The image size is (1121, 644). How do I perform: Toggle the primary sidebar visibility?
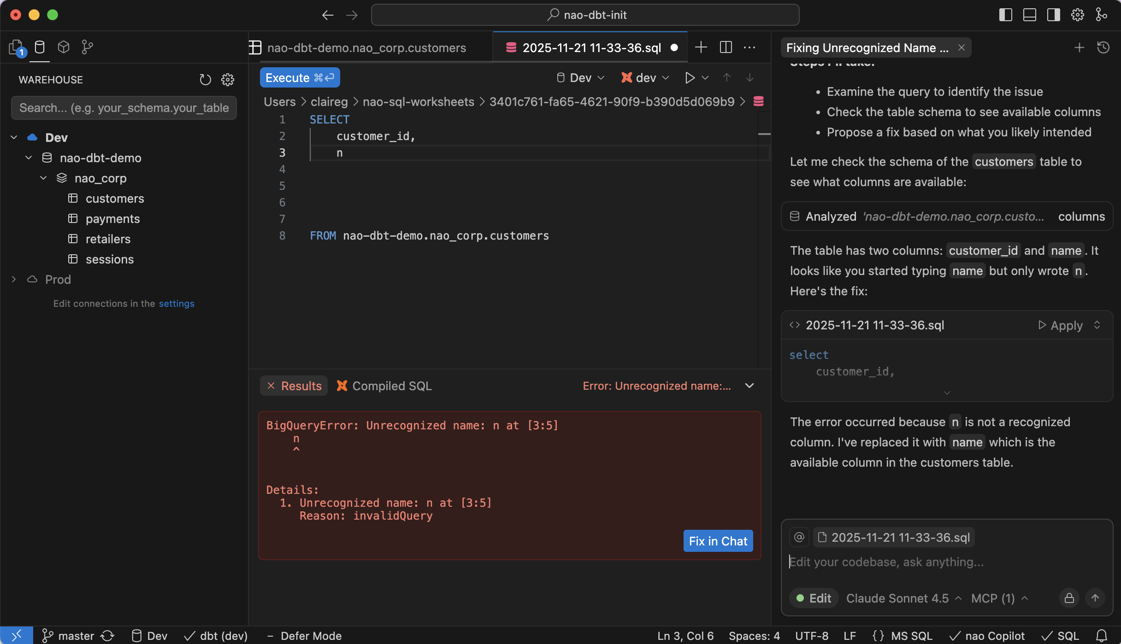pos(1006,15)
